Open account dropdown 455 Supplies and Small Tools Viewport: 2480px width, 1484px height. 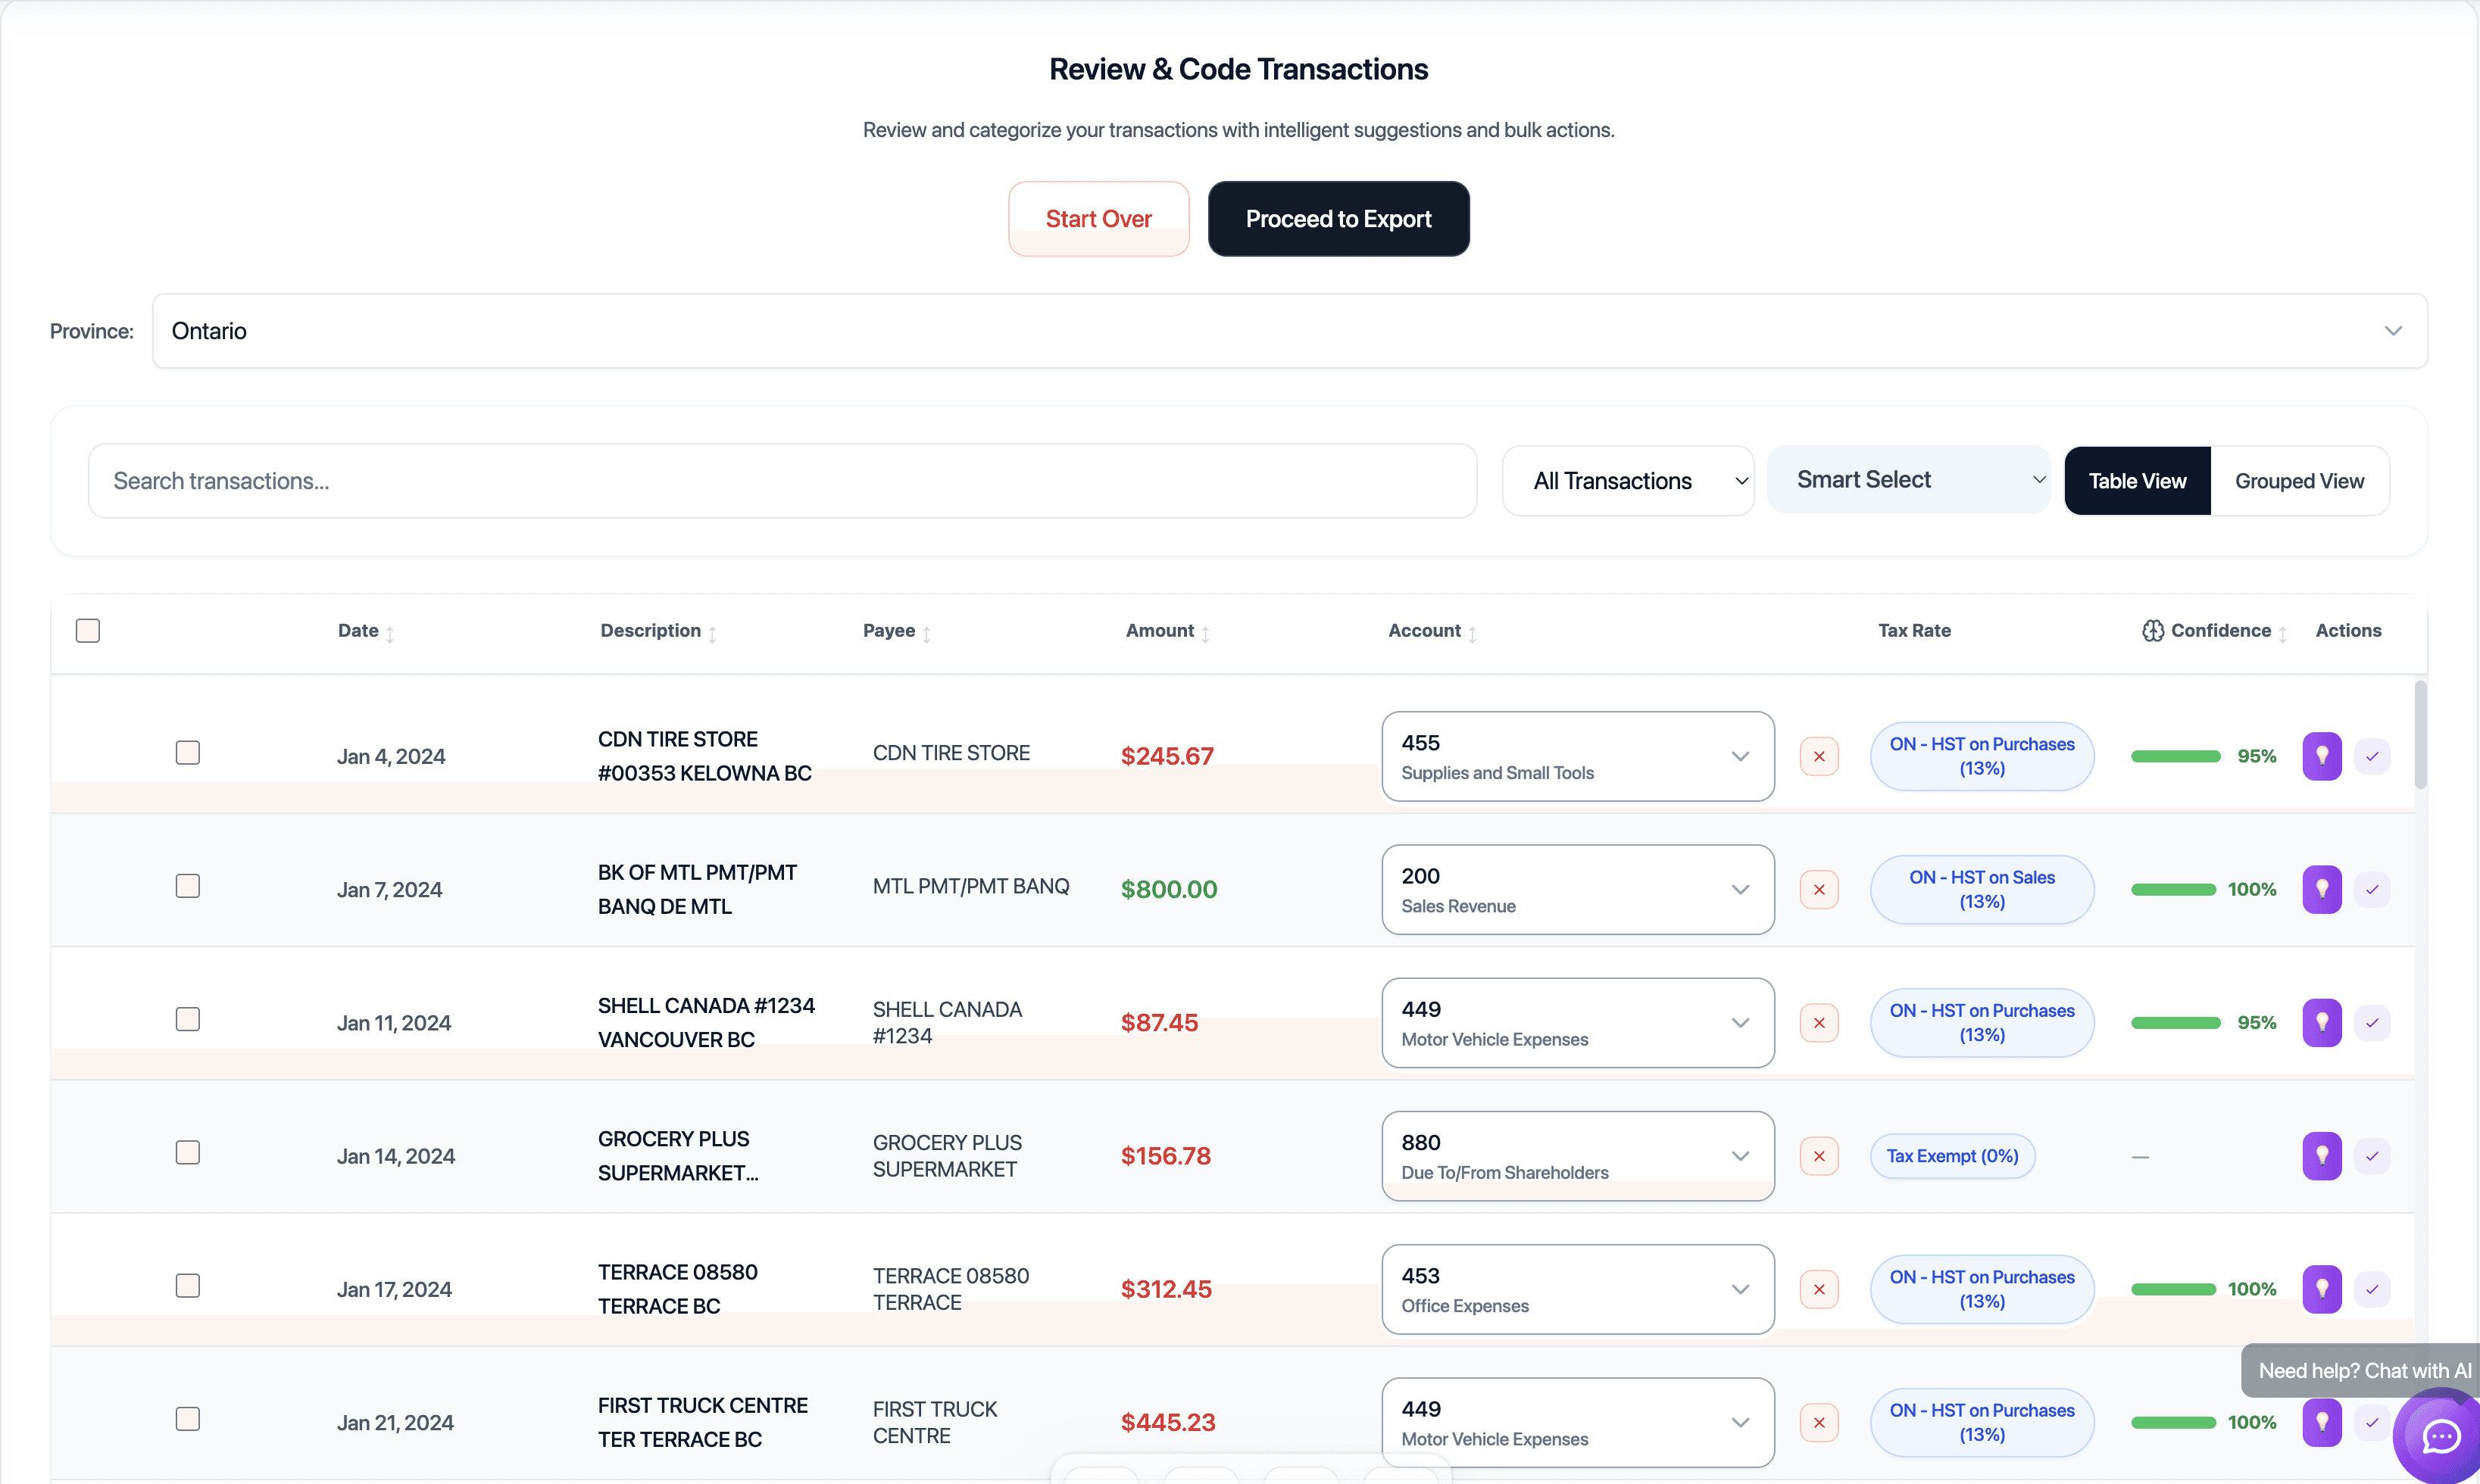[1576, 756]
